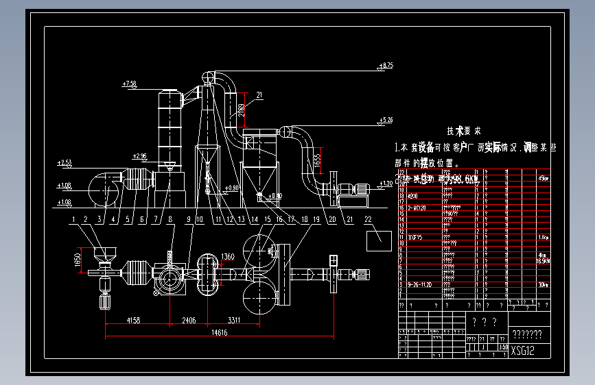Click callout number 9 in leader row
The width and height of the screenshot is (595, 385).
click(189, 219)
